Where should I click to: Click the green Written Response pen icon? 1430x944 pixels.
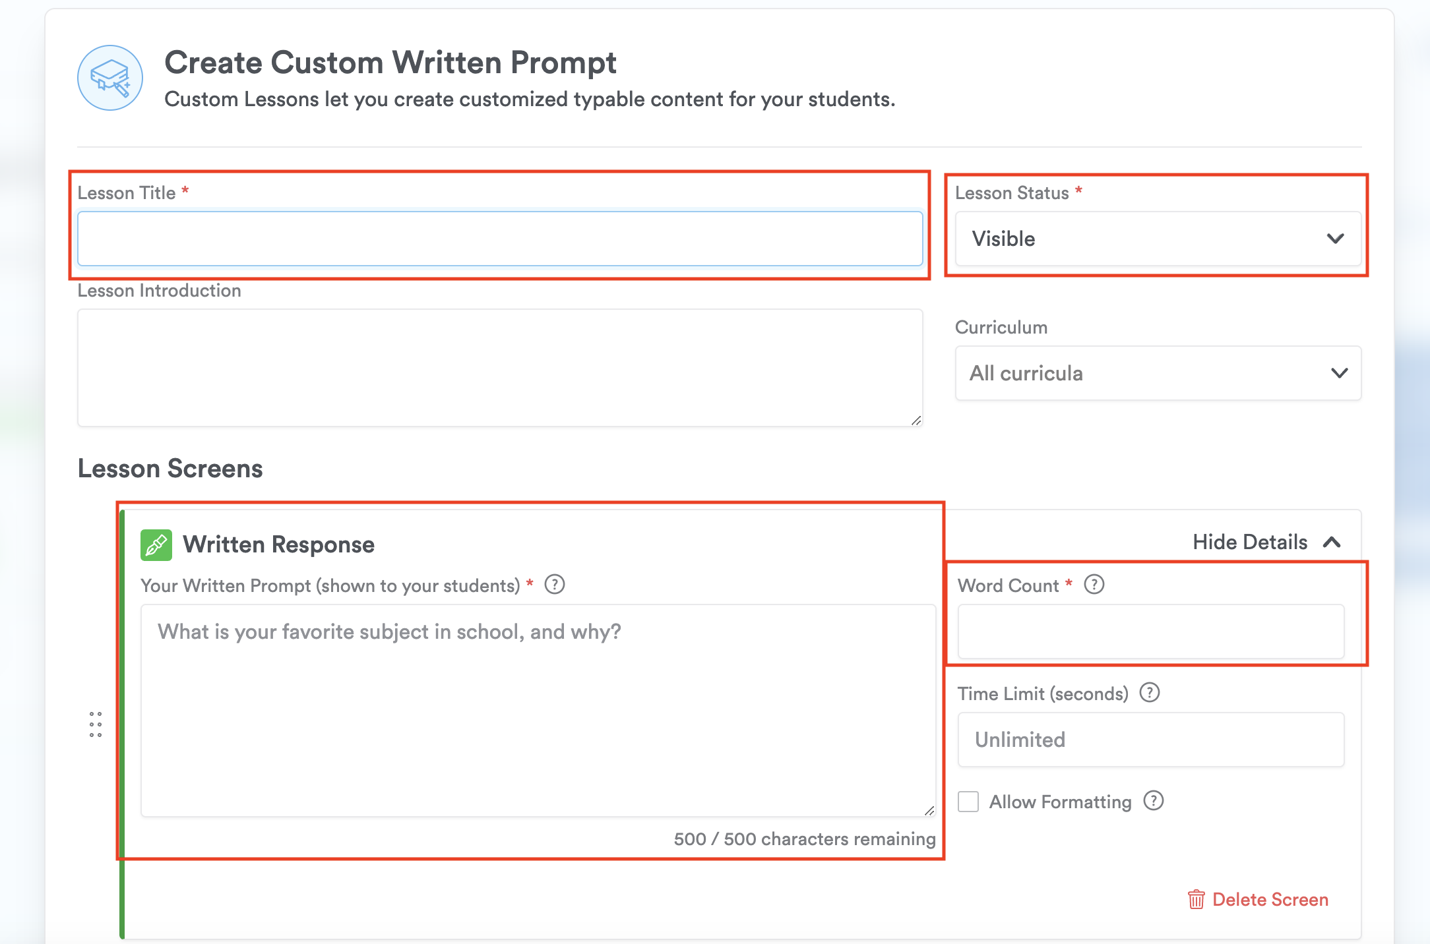156,545
